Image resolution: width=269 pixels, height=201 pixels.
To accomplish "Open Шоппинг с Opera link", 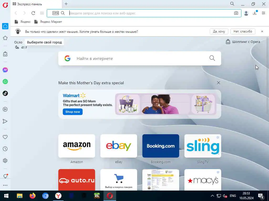I will point(243,42).
